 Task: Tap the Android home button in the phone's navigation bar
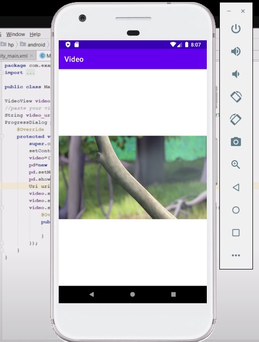(133, 295)
